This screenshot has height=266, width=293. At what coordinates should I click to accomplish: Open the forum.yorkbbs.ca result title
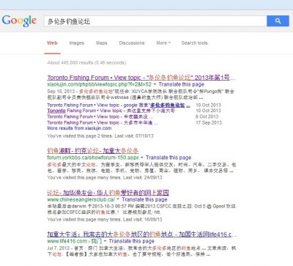tap(93, 151)
